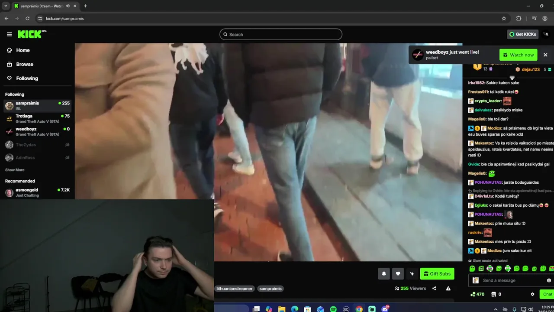This screenshot has height=312, width=554.
Task: Go to Home in sidebar
Action: [23, 50]
